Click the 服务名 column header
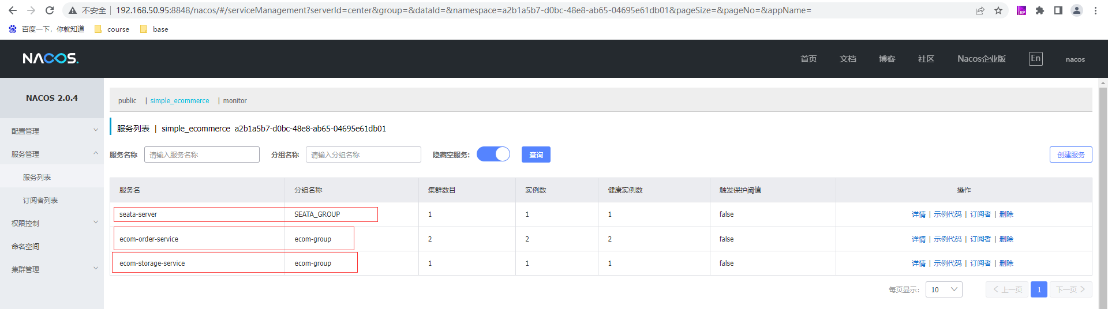This screenshot has width=1108, height=309. click(197, 190)
